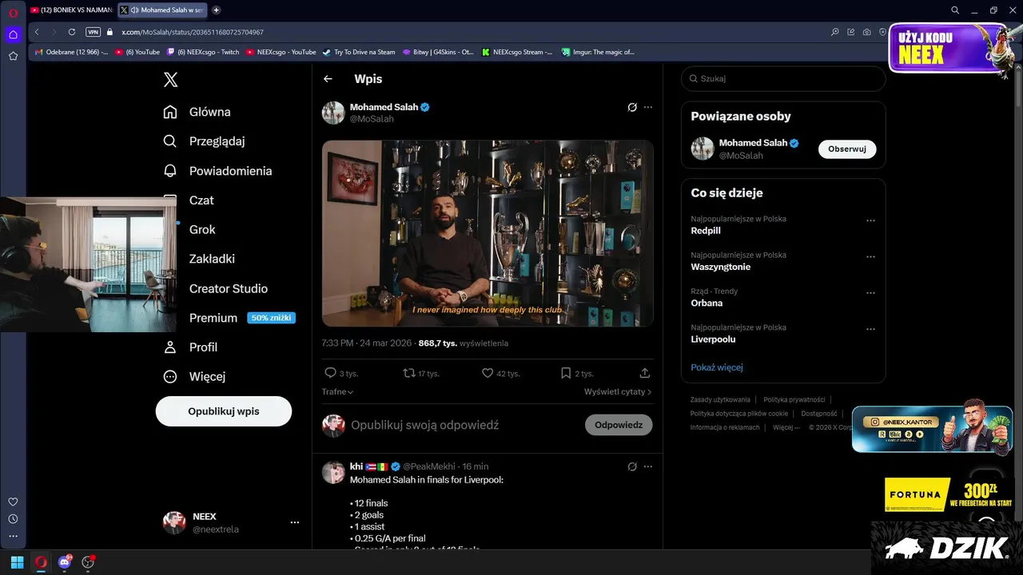This screenshot has width=1023, height=575.
Task: Click Pokaż więcej under trends
Action: coord(717,367)
